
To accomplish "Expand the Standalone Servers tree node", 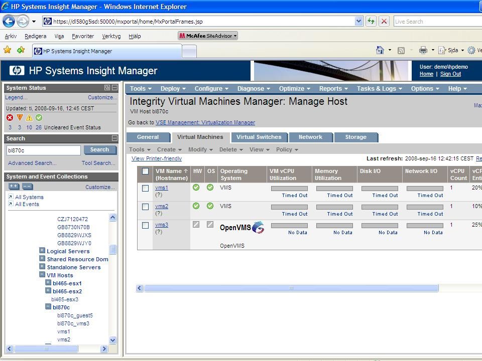I will coord(42,266).
